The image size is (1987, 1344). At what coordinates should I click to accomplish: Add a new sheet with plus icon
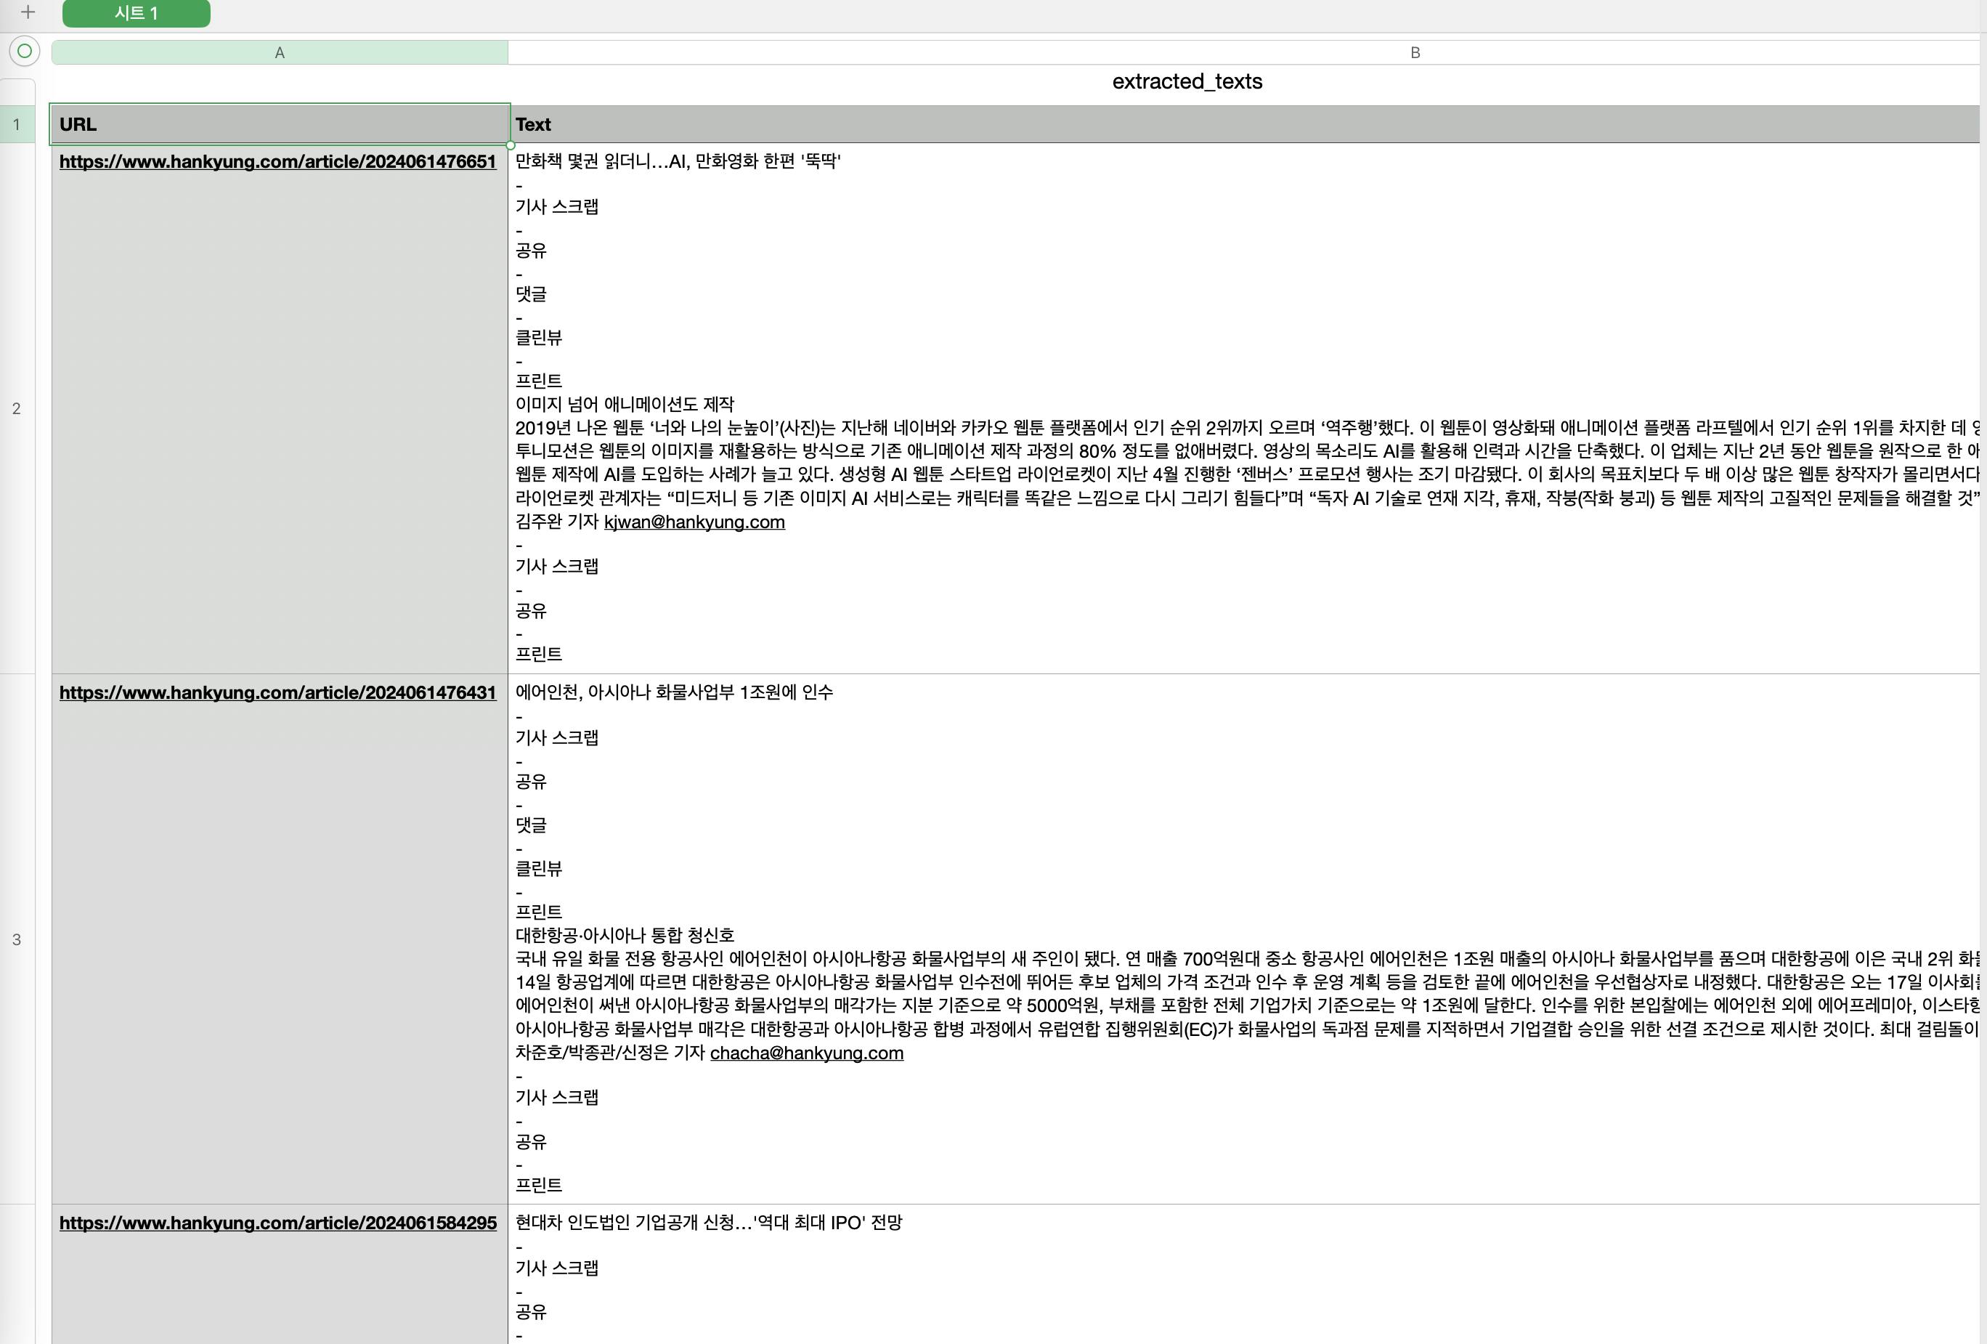coord(28,12)
